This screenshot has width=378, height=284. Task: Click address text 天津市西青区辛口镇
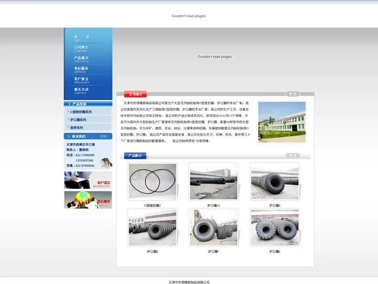[x=80, y=145]
